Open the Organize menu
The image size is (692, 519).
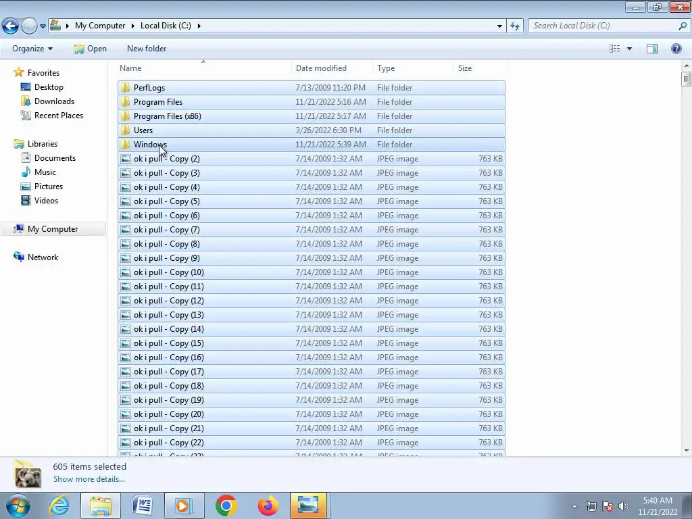[x=32, y=49]
